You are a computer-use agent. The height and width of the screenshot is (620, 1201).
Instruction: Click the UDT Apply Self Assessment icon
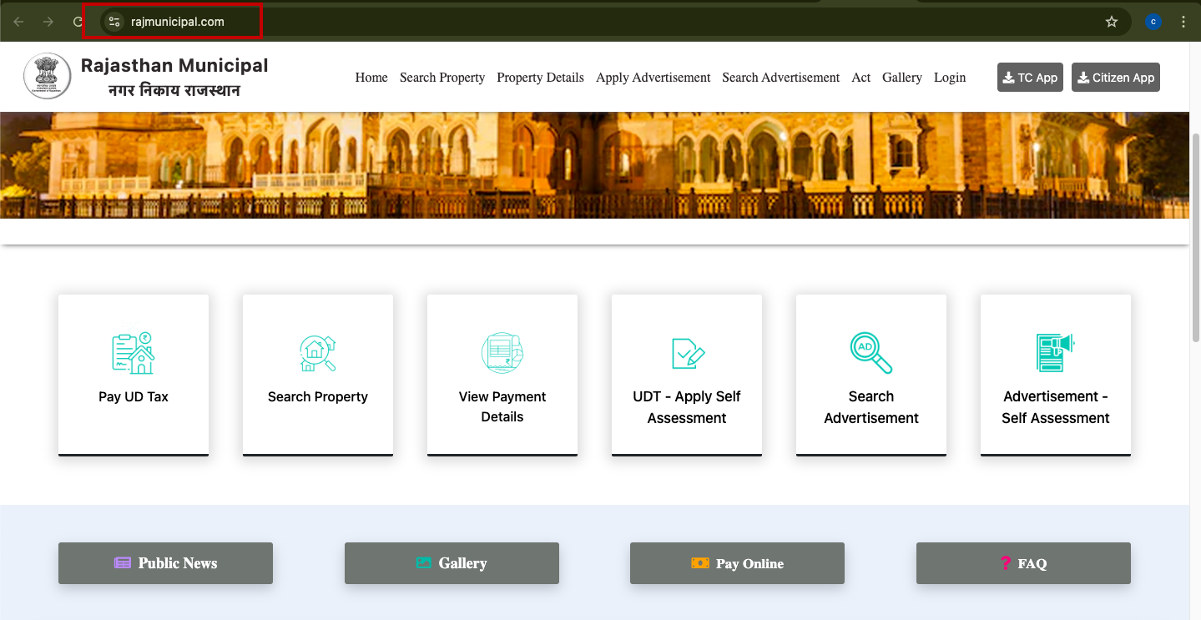[688, 353]
